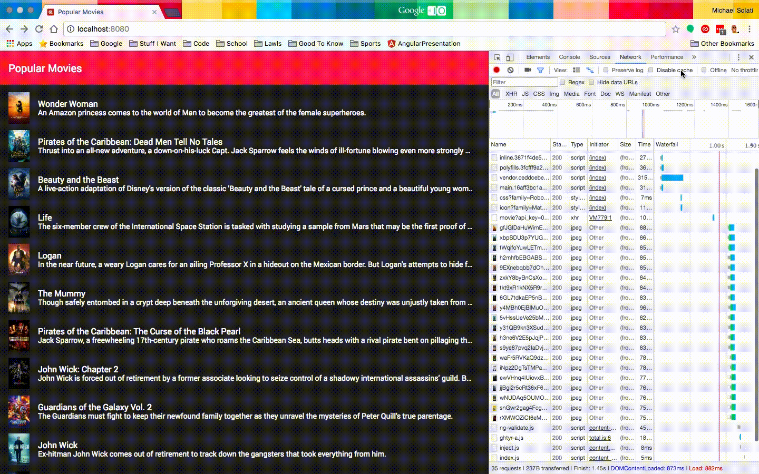View site info icon in address bar
The image size is (759, 474).
[x=71, y=29]
